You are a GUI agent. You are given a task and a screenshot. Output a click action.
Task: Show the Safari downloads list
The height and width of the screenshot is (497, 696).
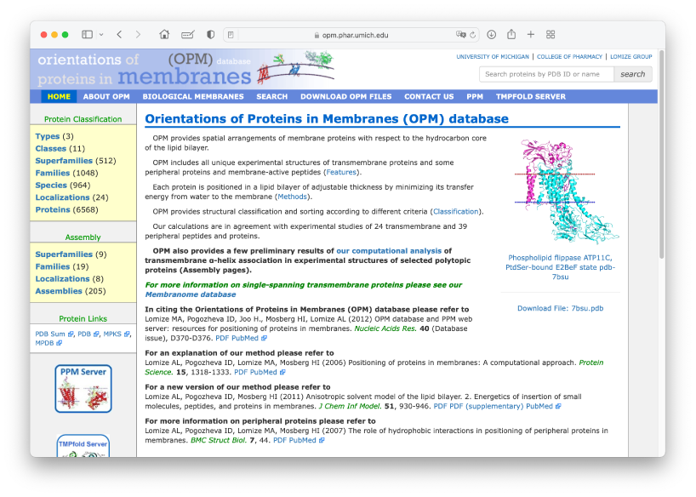click(x=492, y=35)
